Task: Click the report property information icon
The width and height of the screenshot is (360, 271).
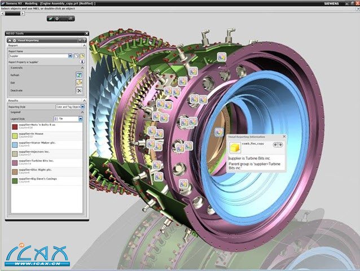Action: point(82,62)
